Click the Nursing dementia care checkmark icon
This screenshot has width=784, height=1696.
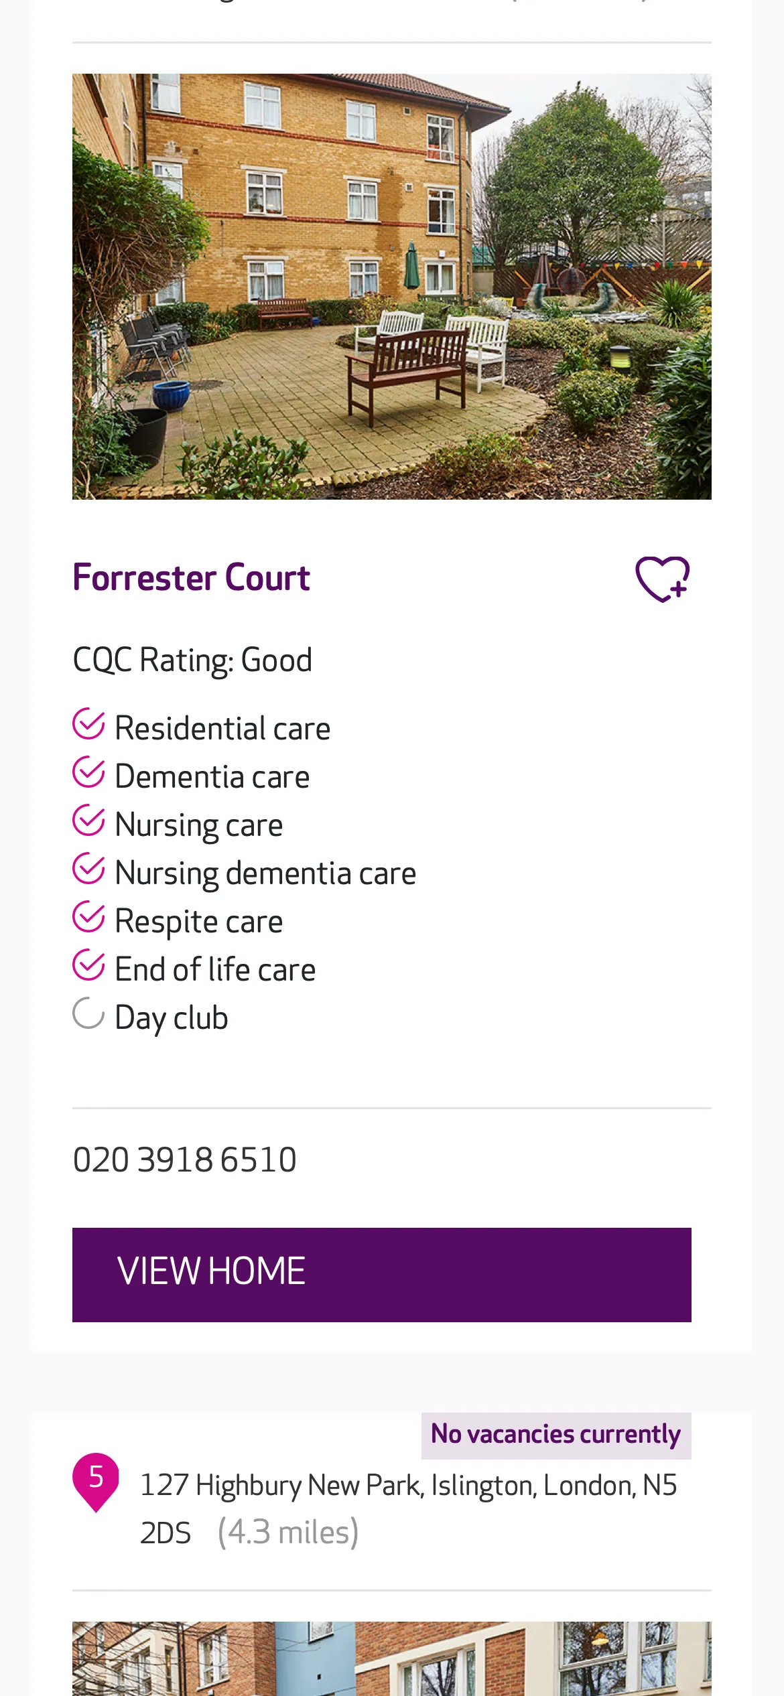click(88, 869)
